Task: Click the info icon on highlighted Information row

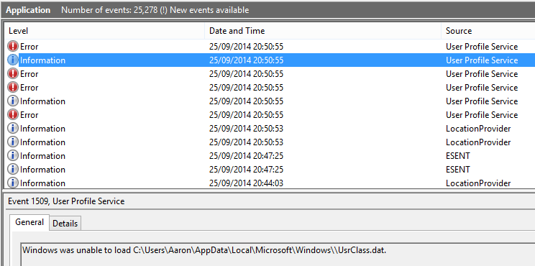Action: (13, 60)
